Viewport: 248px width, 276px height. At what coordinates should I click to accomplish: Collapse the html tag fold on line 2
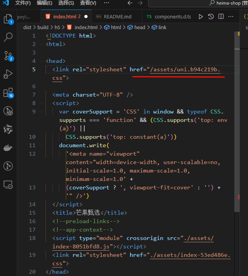coord(41,44)
